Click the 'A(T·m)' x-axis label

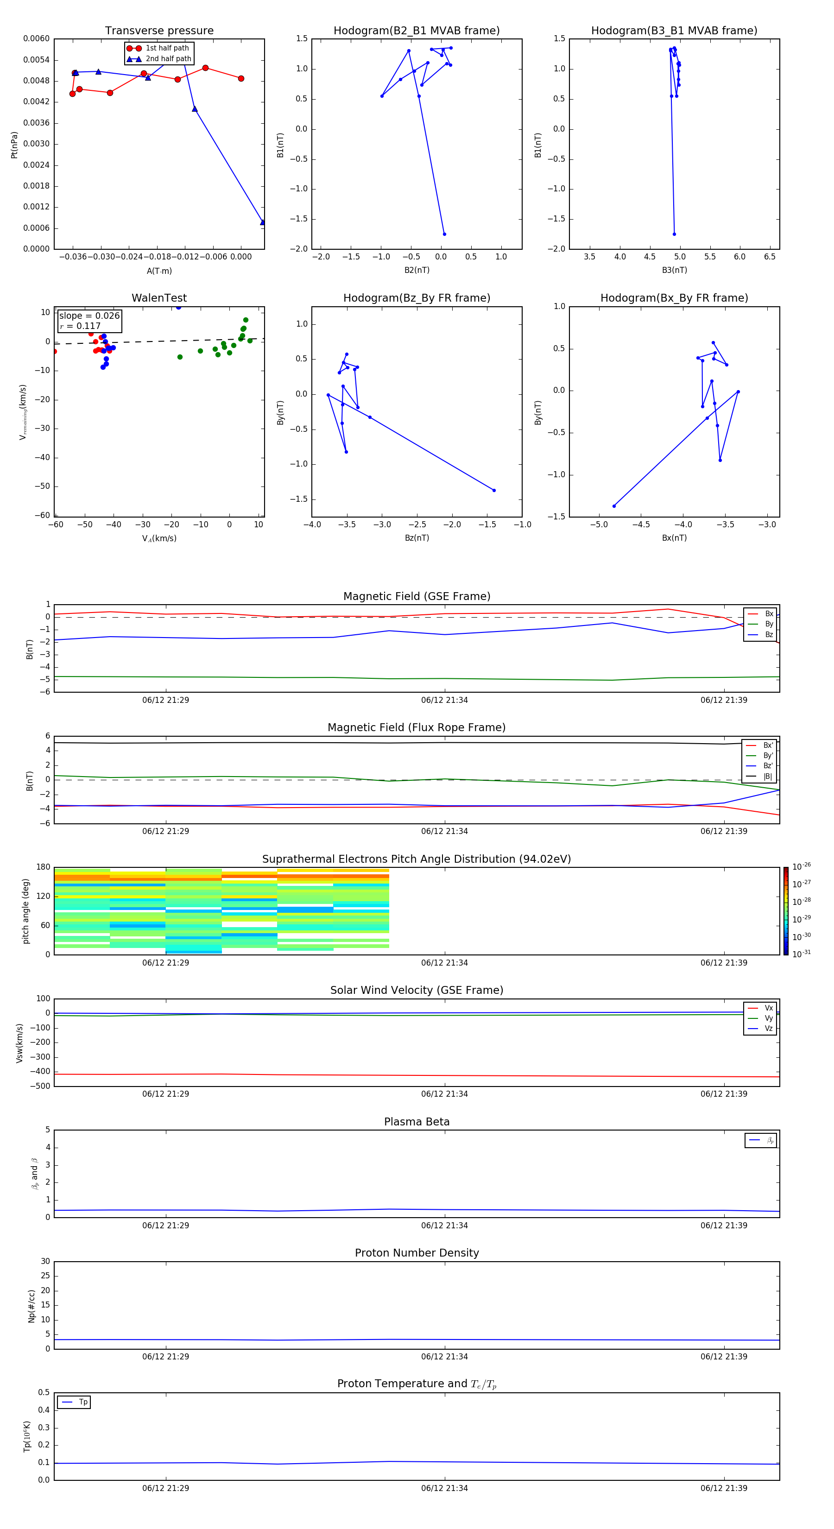click(x=159, y=271)
